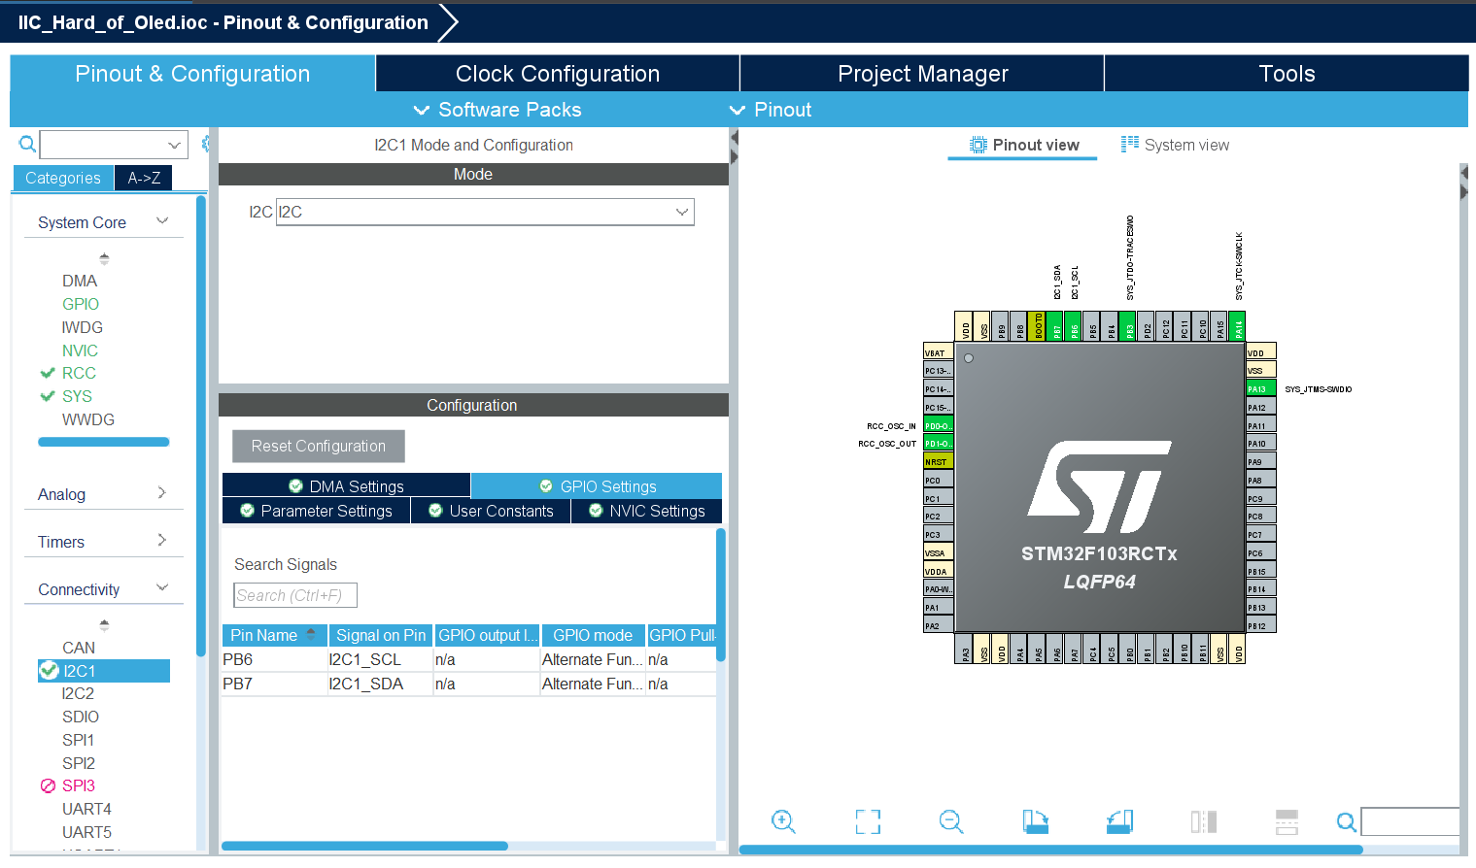Rotate the chip counter-clockwise
Screen dimensions: 1476x868
[x=1119, y=821]
